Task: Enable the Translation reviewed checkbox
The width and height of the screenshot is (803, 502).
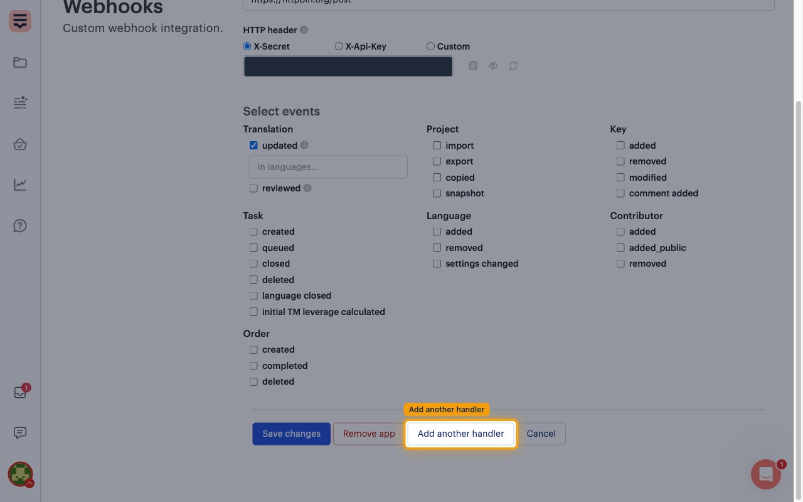Action: [x=253, y=188]
